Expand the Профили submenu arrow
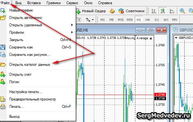193x122 pixels. tap(72, 32)
